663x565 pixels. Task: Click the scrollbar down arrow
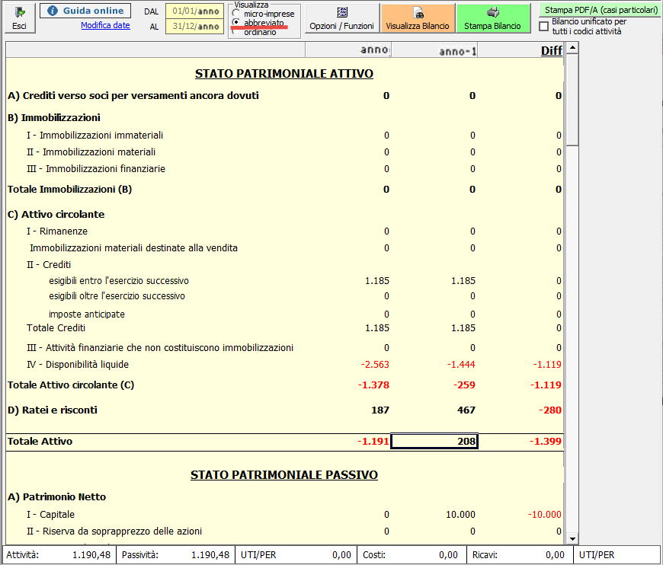tap(572, 539)
